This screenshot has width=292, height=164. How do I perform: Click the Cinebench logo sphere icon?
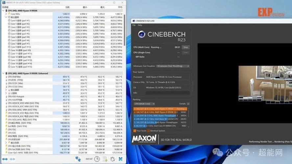click(x=141, y=34)
